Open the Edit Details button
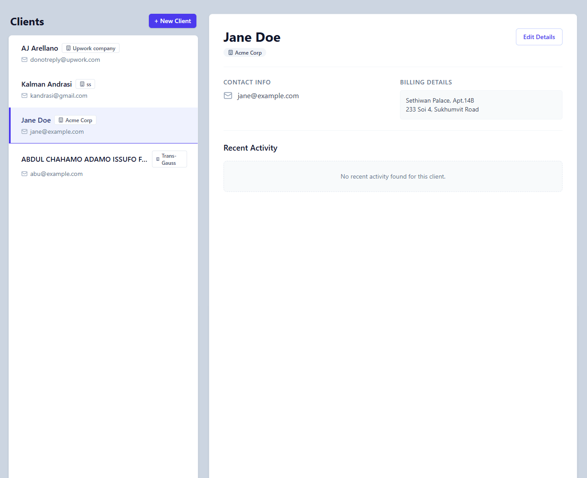 tap(539, 37)
